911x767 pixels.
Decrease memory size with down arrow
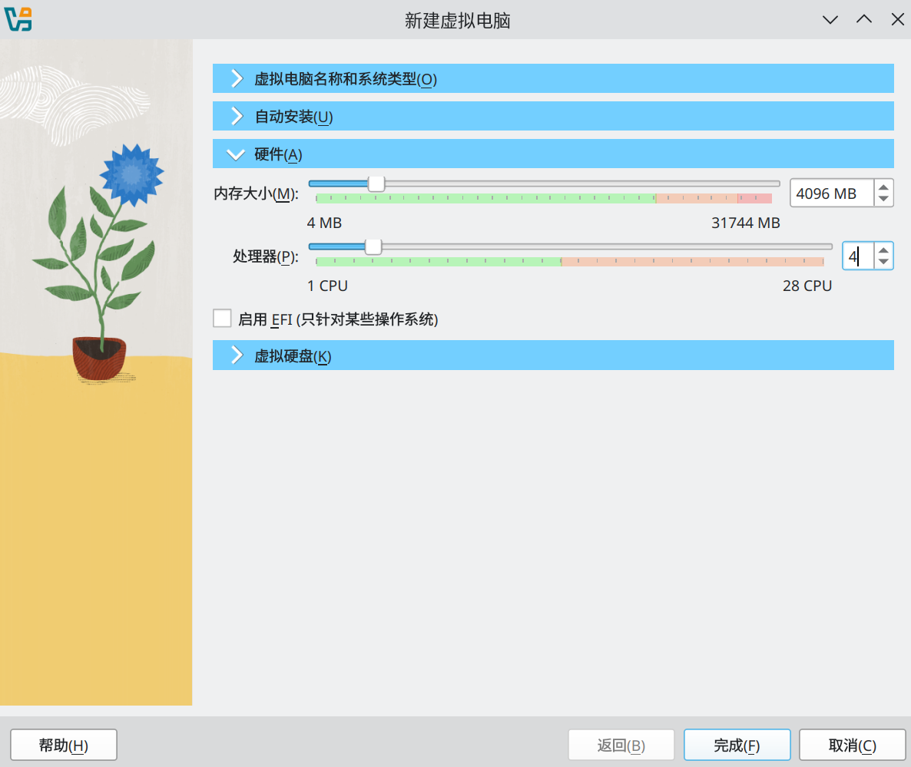(x=883, y=199)
